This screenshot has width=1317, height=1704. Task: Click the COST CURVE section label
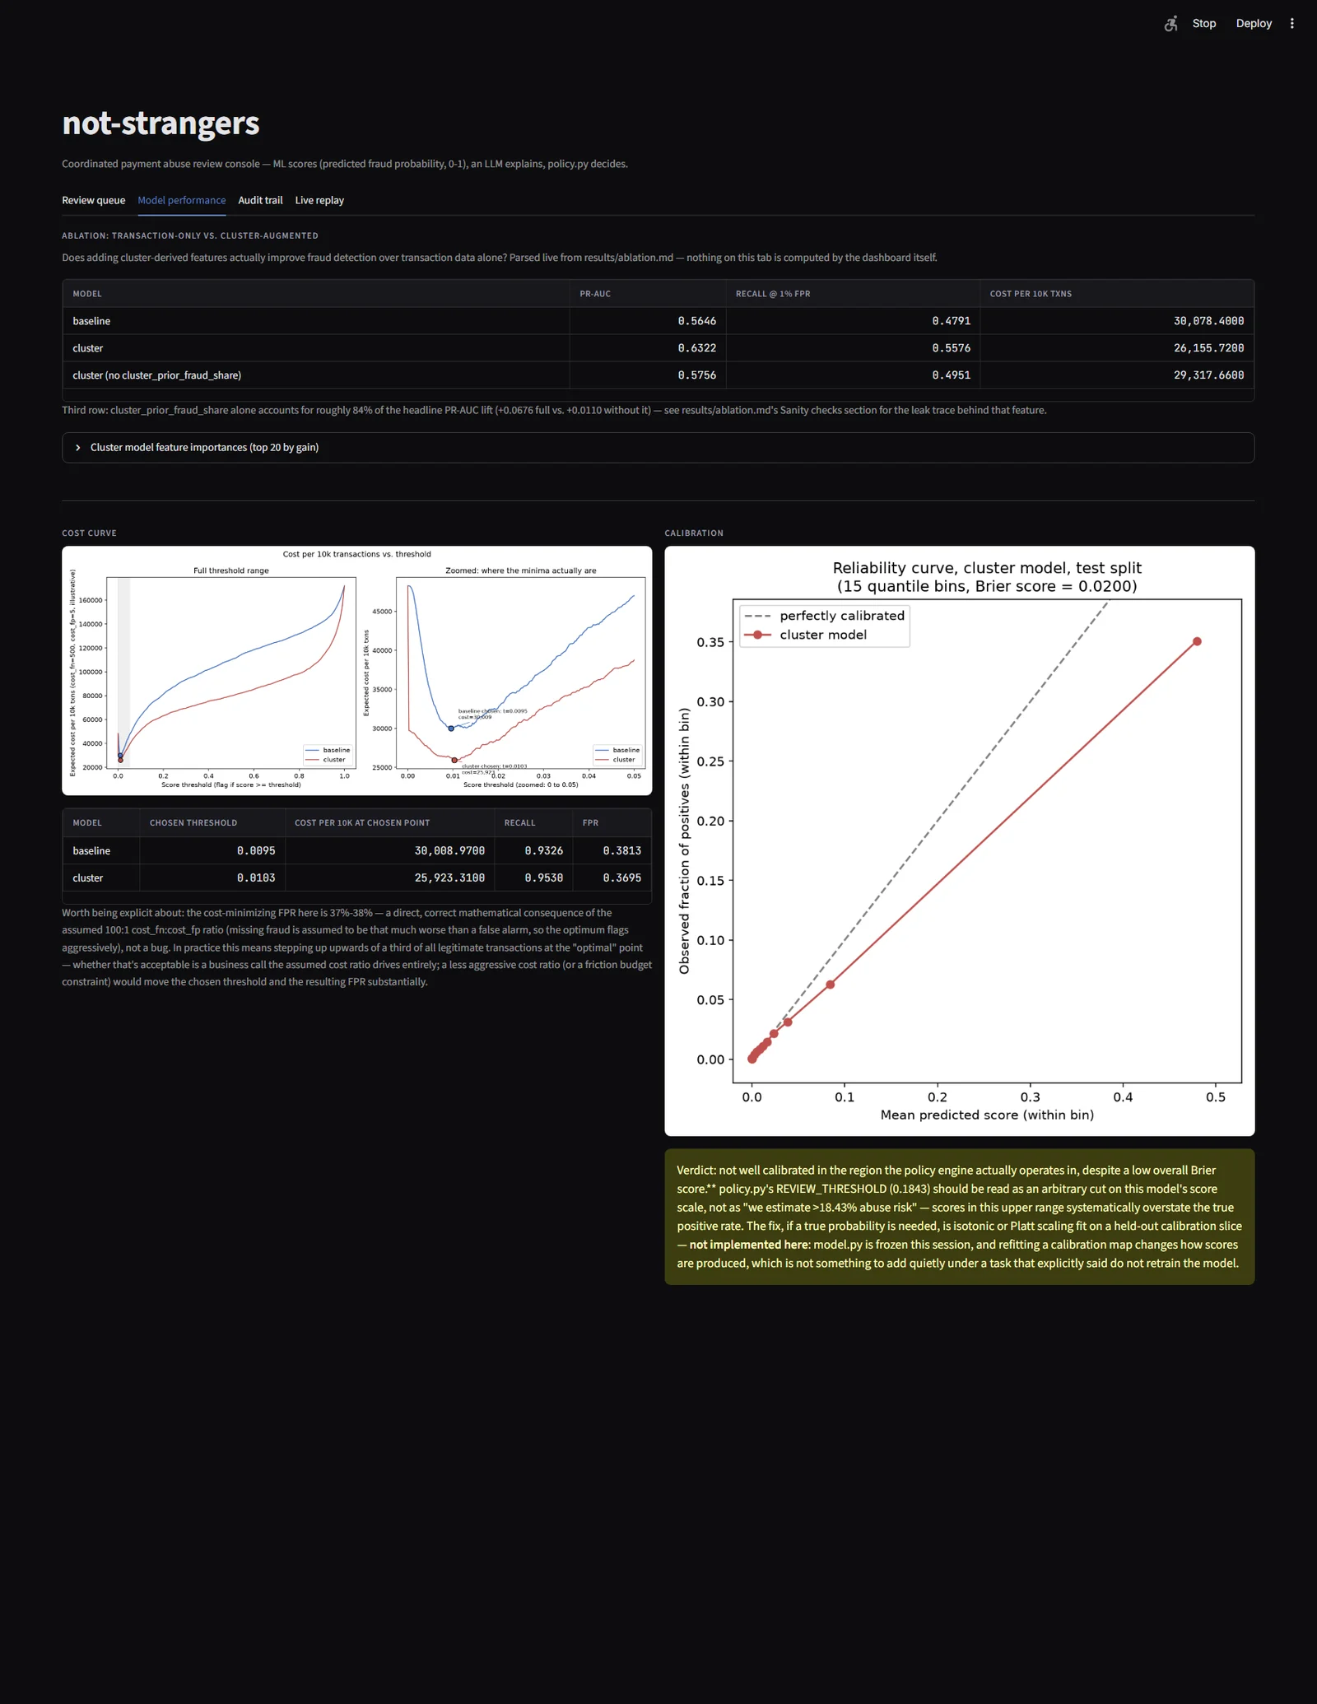[x=89, y=533]
